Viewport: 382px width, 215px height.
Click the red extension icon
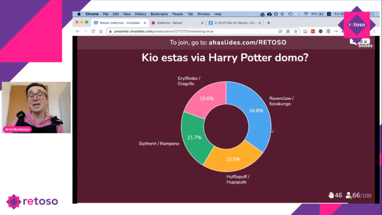(x=313, y=31)
